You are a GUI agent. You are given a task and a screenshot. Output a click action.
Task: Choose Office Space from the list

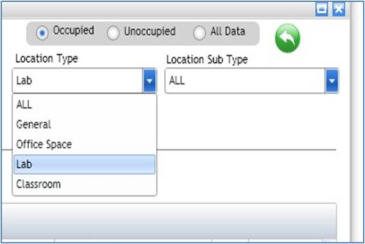click(85, 144)
